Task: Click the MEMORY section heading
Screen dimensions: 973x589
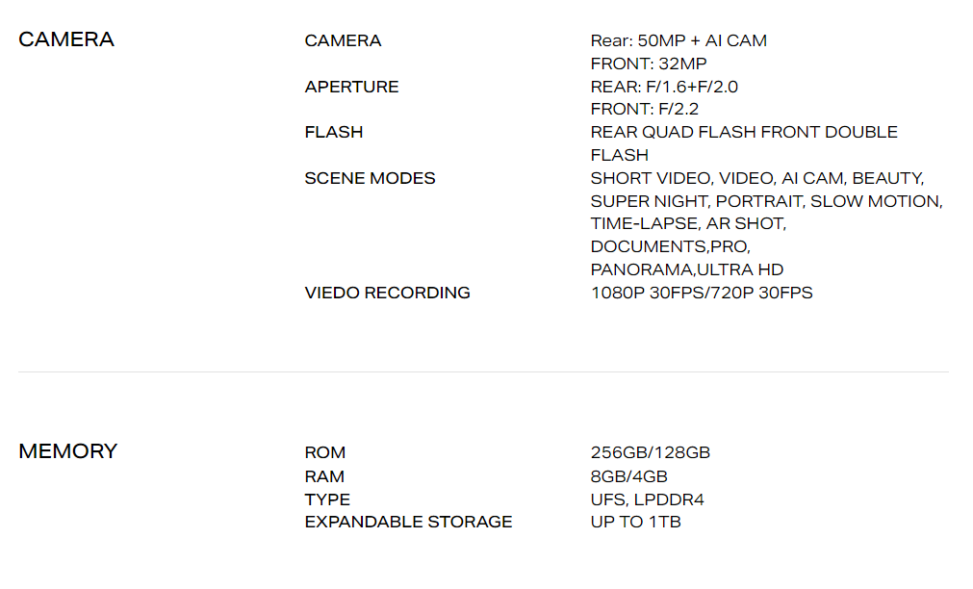Action: tap(67, 451)
